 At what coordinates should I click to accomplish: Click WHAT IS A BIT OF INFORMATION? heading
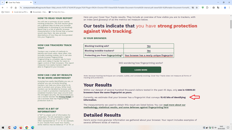[x=48, y=110]
